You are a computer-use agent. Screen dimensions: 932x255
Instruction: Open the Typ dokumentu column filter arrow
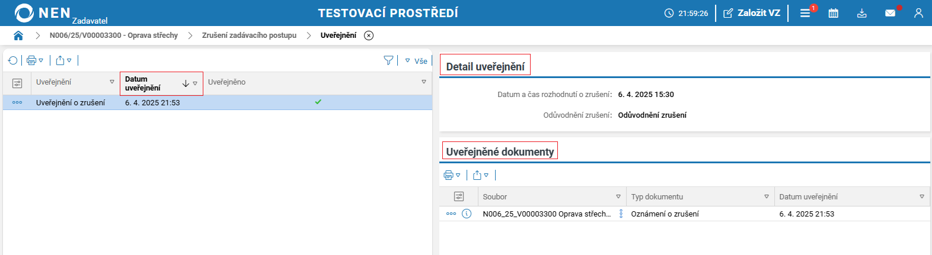coord(767,196)
